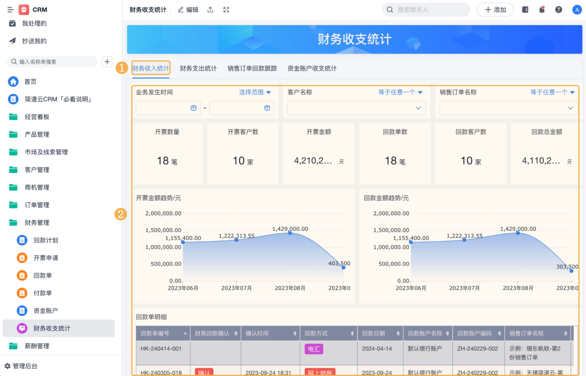Open the notification bell
Image resolution: width=586 pixels, height=376 pixels.
(x=542, y=10)
